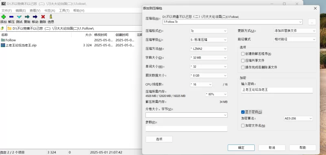Viewport: 326px width, 155px height.
Task: Click the Info (信息) toolbar icon
Action: 51,17
